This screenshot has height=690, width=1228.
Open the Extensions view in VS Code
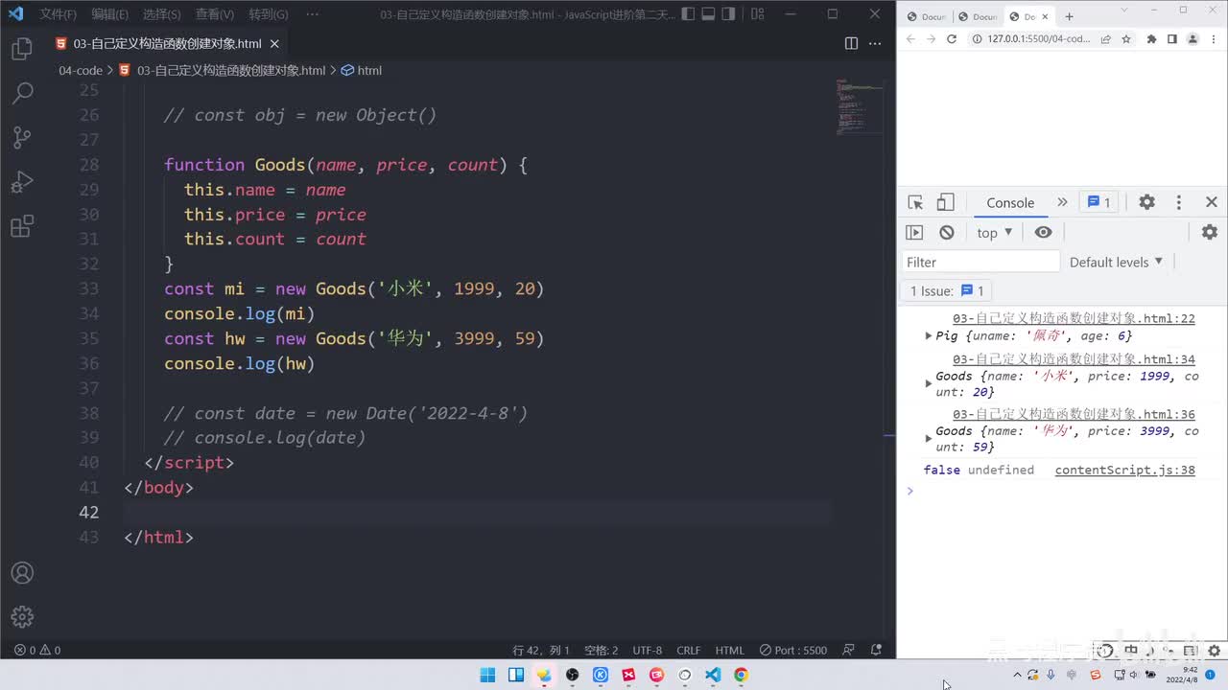[x=22, y=227]
